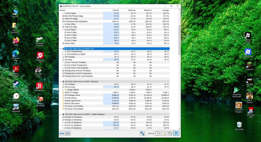Open the TLauncher desktop icon
This screenshot has width=261, height=142.
(x=250, y=66)
